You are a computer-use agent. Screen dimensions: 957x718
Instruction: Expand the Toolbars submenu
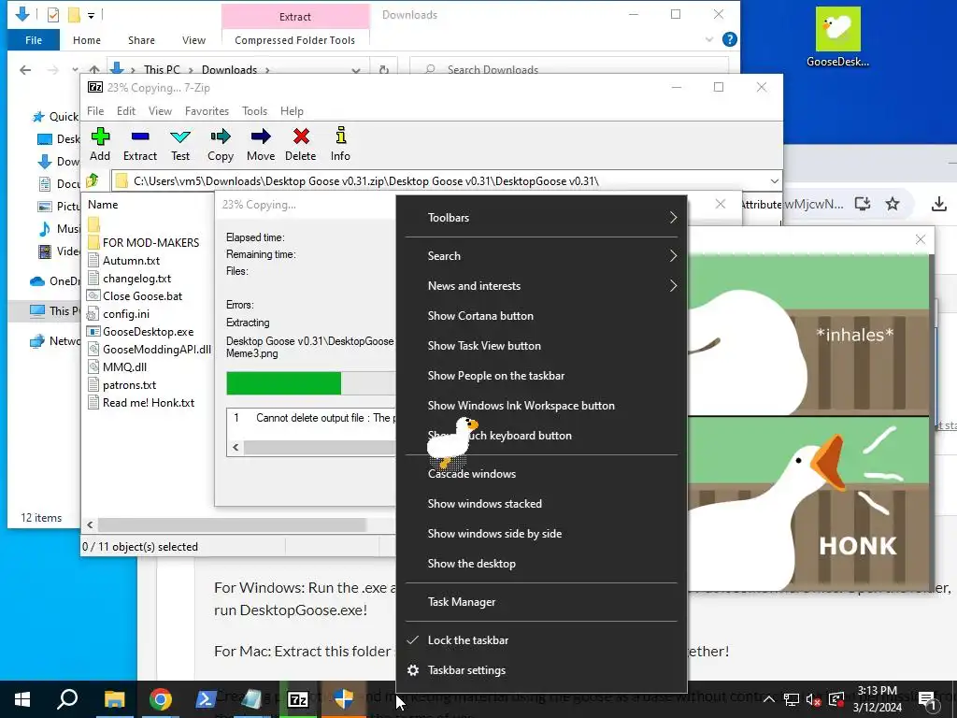[x=541, y=217]
